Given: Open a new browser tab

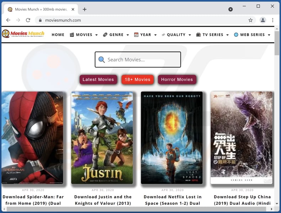Looking at the screenshot, I should click(x=85, y=9).
